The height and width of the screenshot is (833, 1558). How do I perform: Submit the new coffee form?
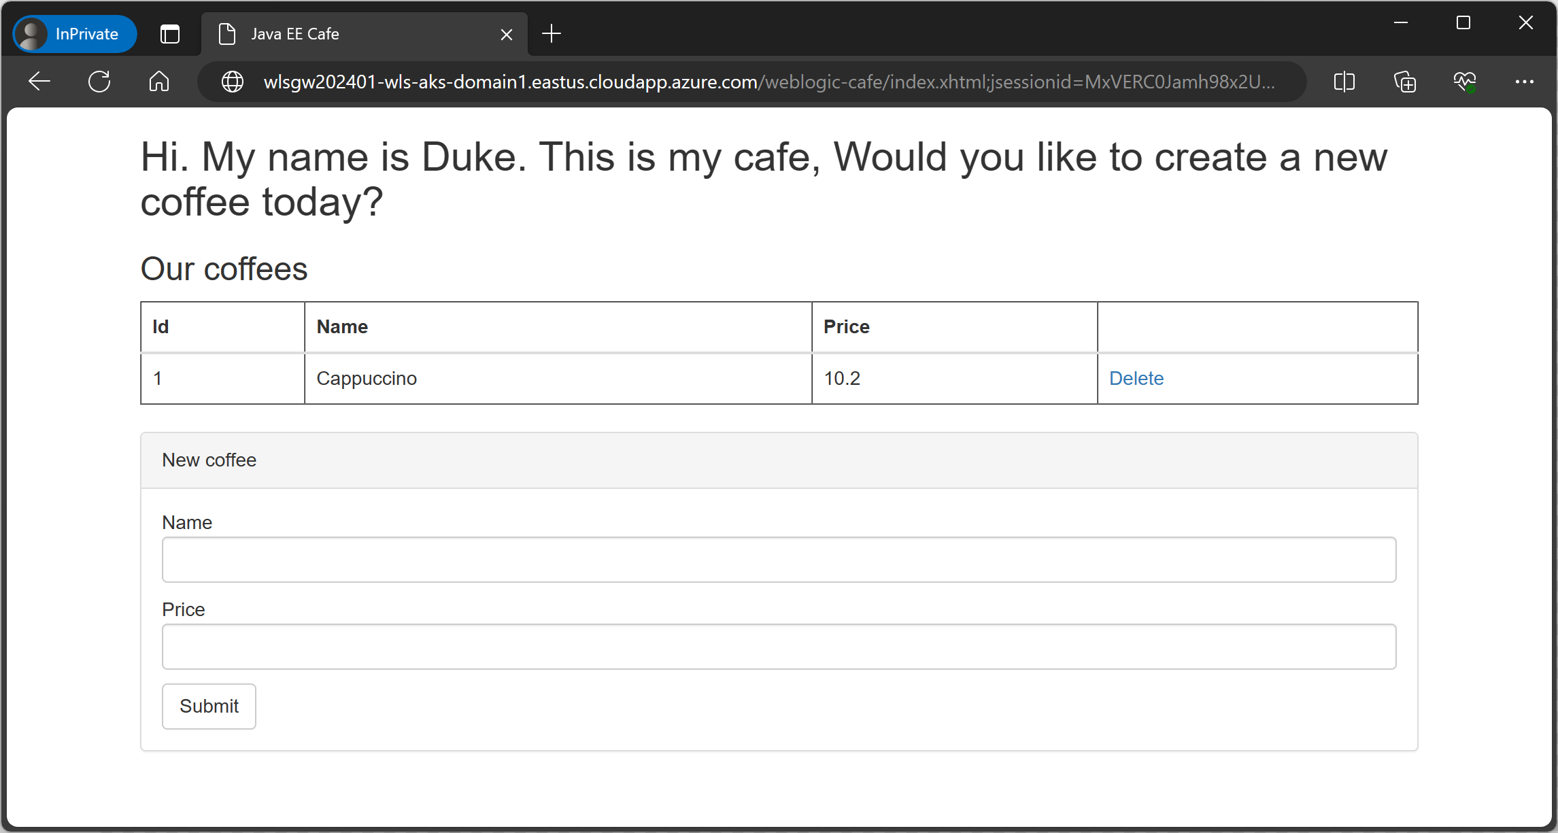tap(209, 707)
